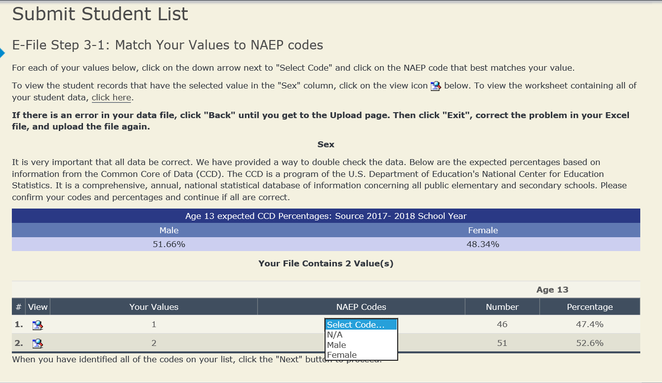This screenshot has width=662, height=383.
Task: Click the "Submit Student List" page heading
Action: click(100, 14)
